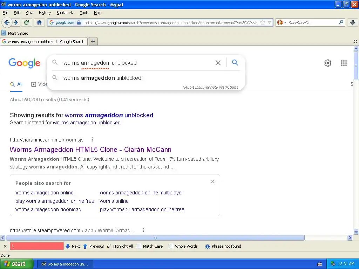
Task: Click the worms online link
Action: pos(114,201)
